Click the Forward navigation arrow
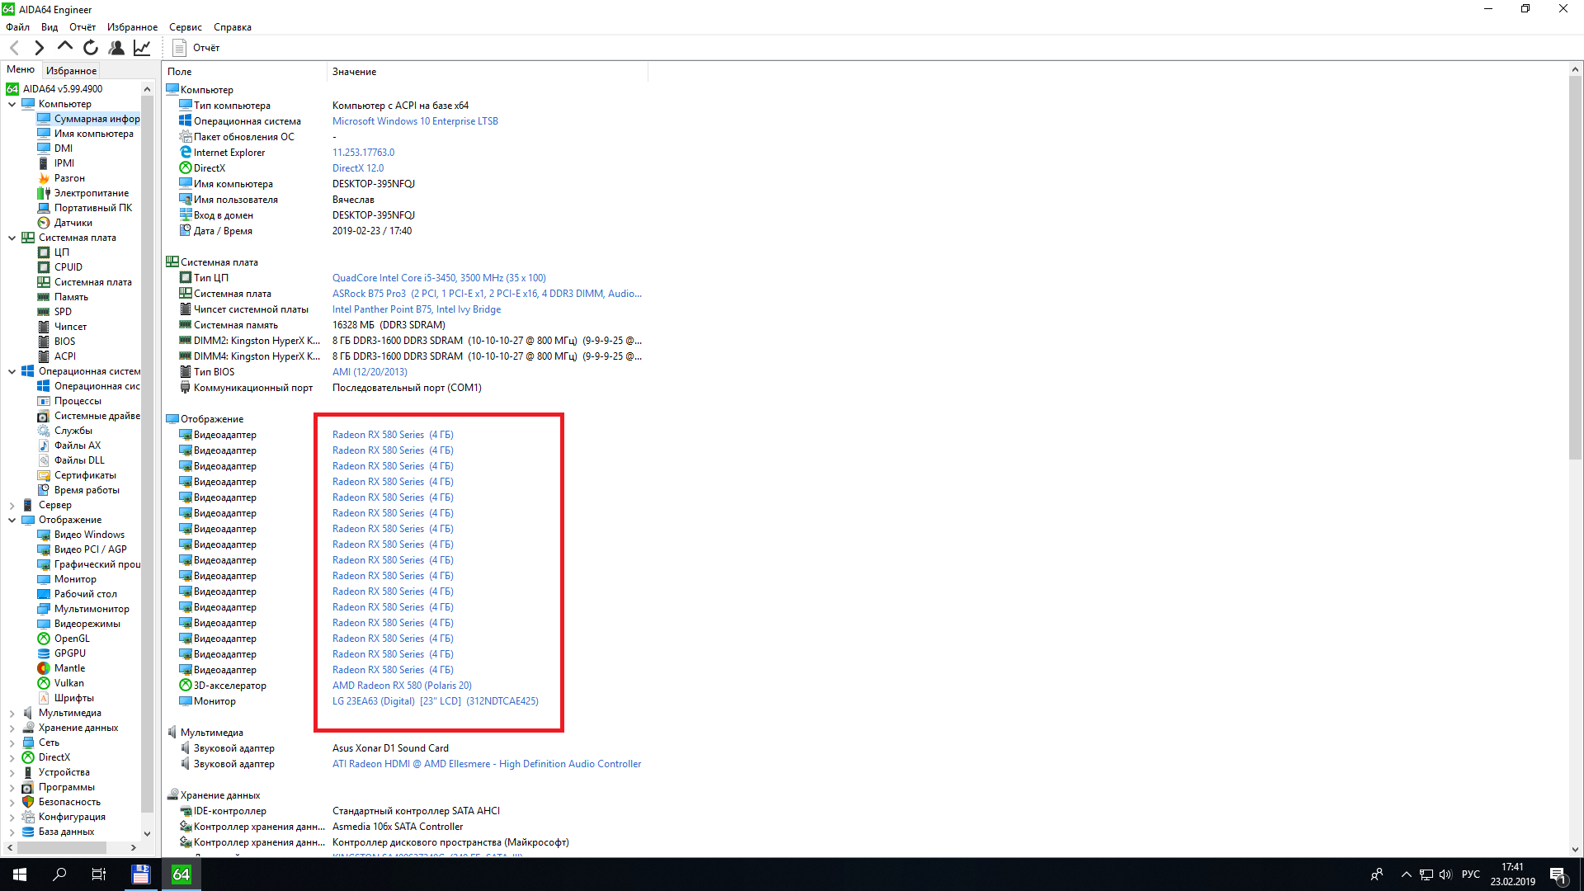The height and width of the screenshot is (891, 1584). [x=39, y=48]
